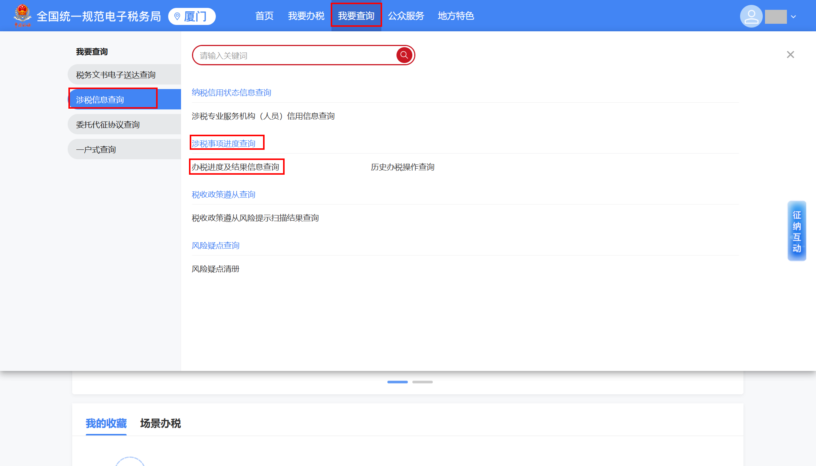
Task: Open 办税进度及结果信息查询 link
Action: [235, 167]
